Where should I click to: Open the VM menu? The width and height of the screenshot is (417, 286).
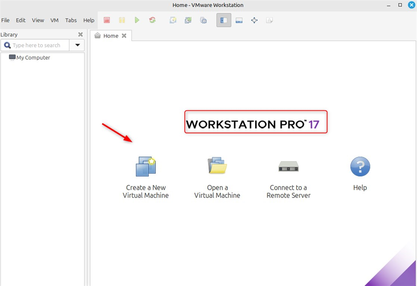click(55, 20)
